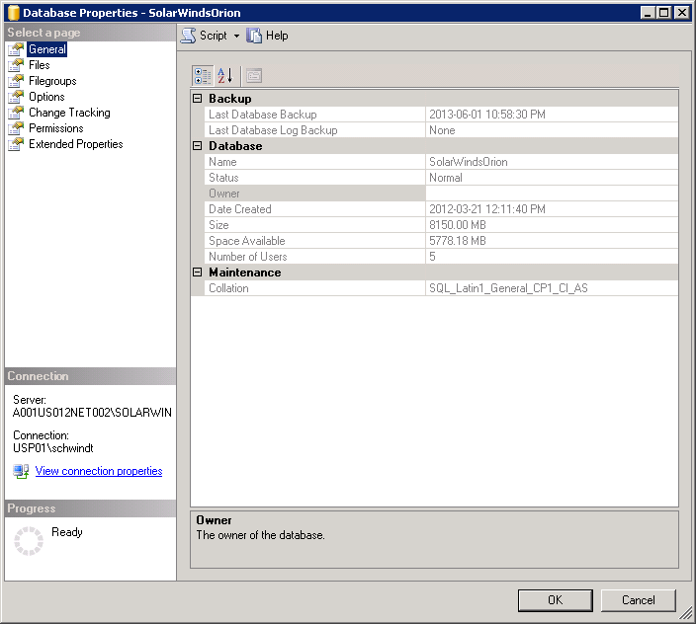696x624 pixels.
Task: Click the SQL_Latin1_General_CP1_CI_AS value
Action: (x=508, y=288)
